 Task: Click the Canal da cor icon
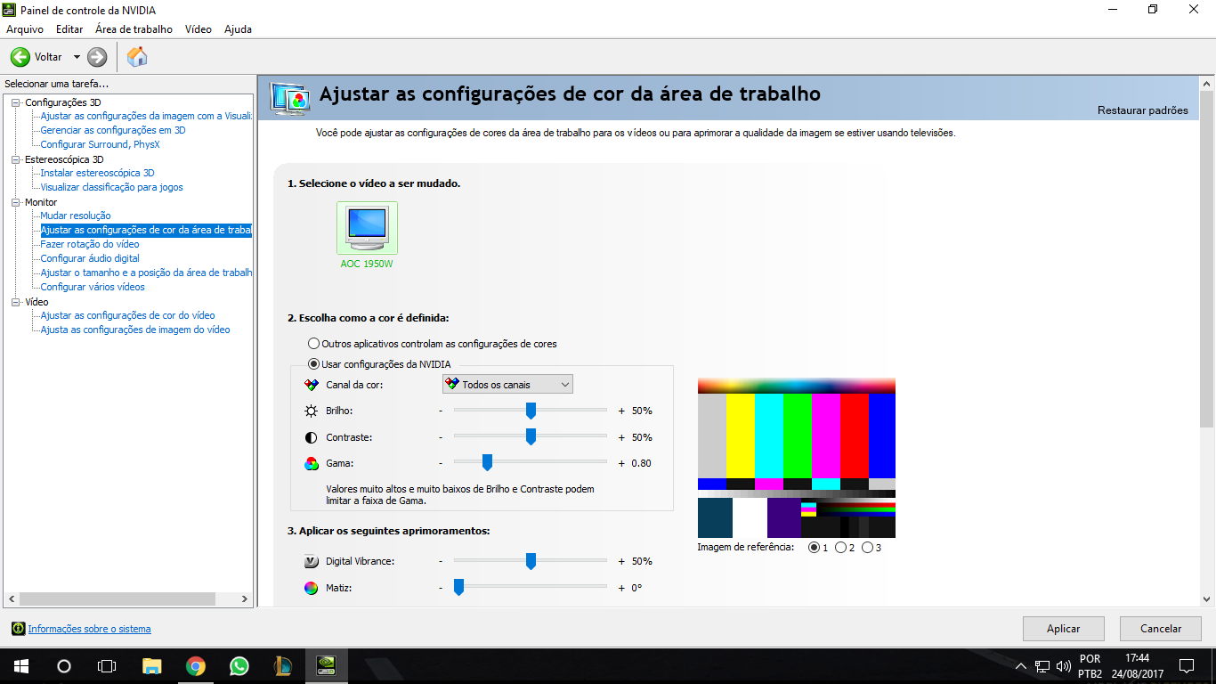[311, 385]
